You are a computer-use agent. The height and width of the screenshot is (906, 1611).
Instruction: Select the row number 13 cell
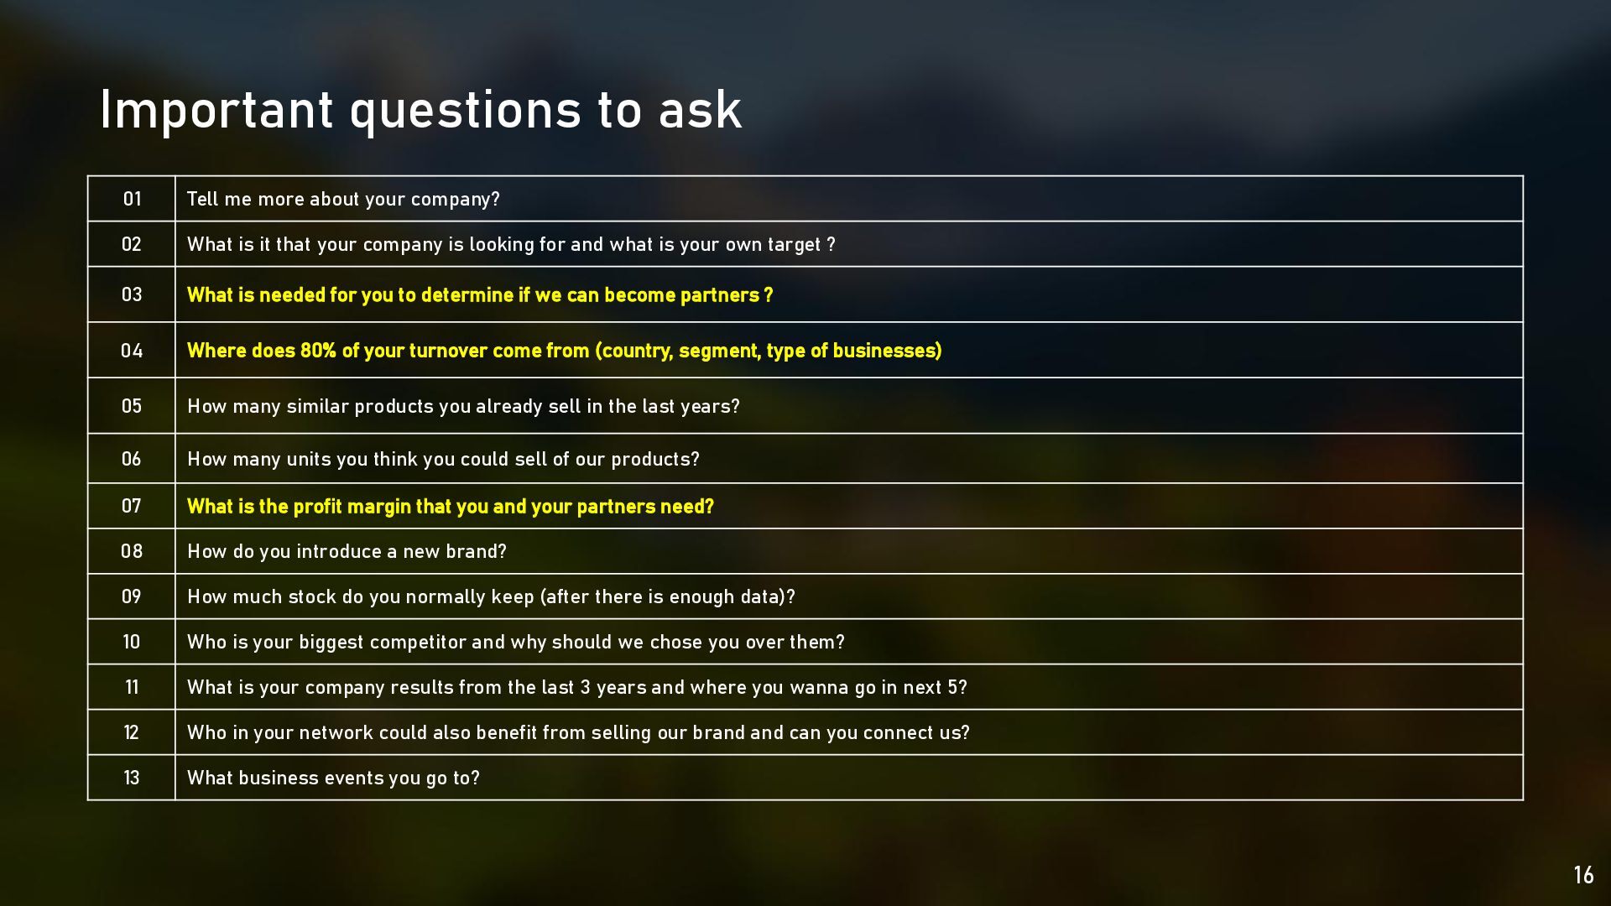click(132, 778)
